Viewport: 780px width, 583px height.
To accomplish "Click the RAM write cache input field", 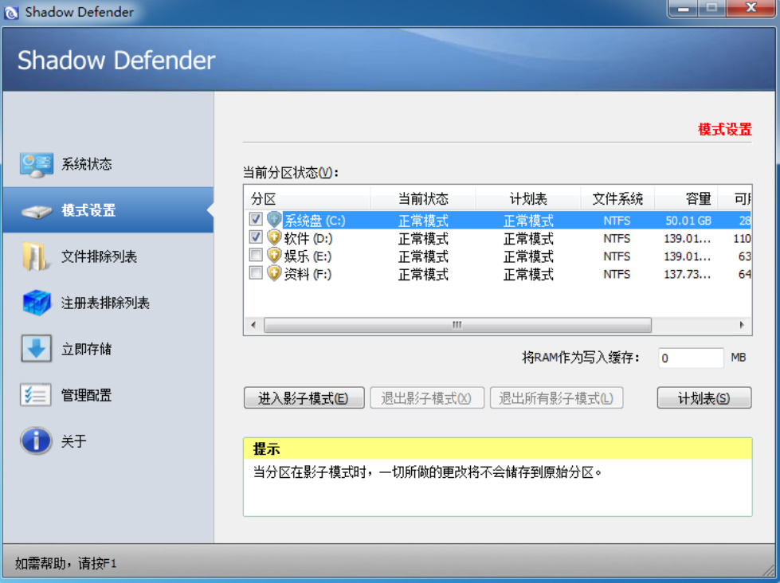I will (x=691, y=358).
